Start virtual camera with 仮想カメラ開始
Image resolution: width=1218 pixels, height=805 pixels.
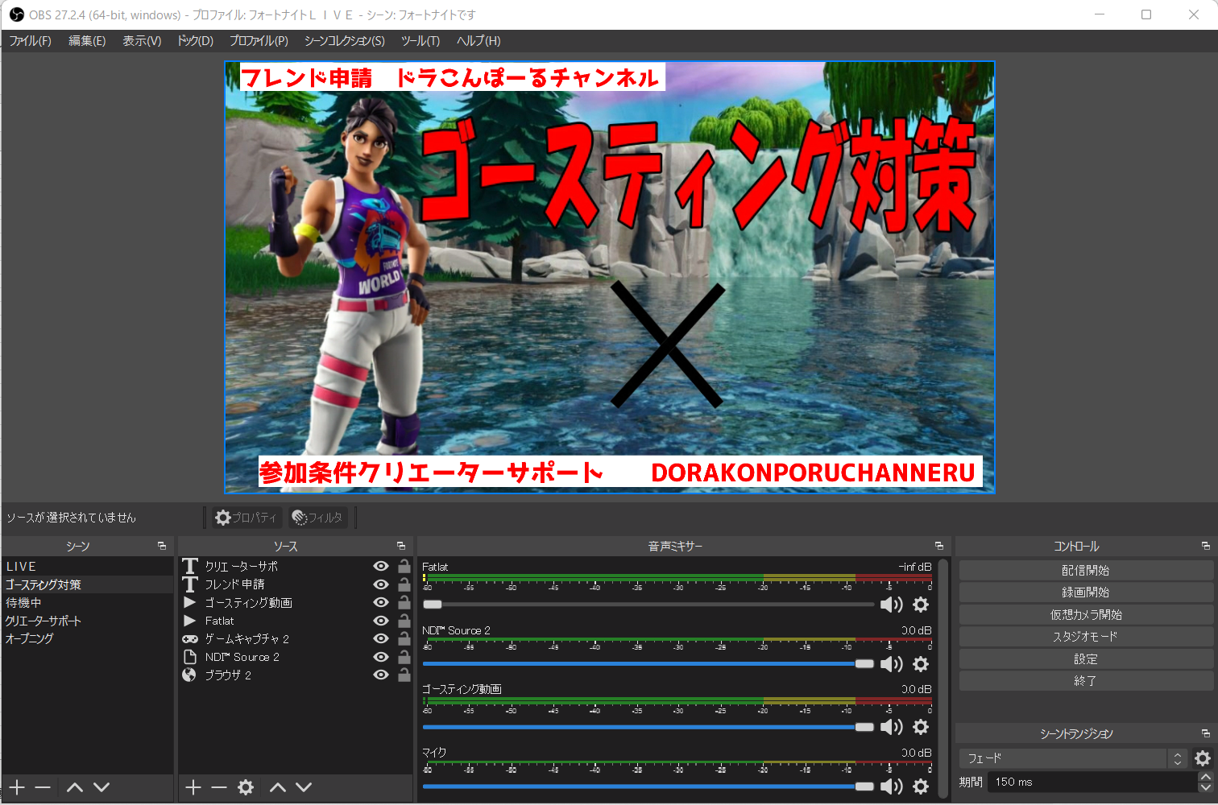(1086, 614)
